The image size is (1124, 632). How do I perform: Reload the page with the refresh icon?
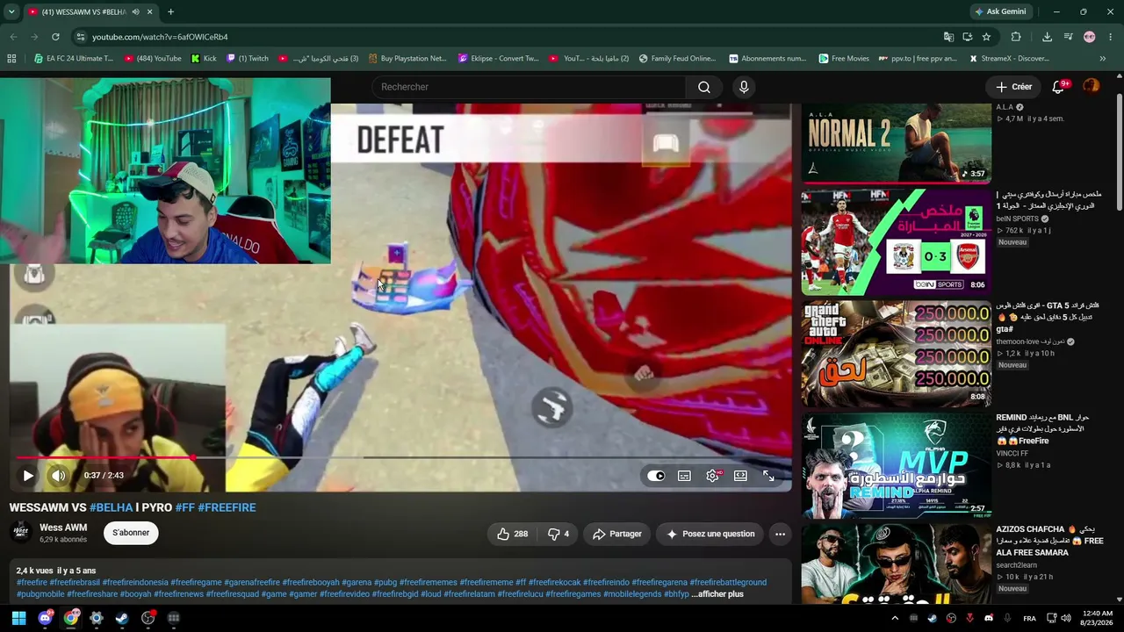55,37
